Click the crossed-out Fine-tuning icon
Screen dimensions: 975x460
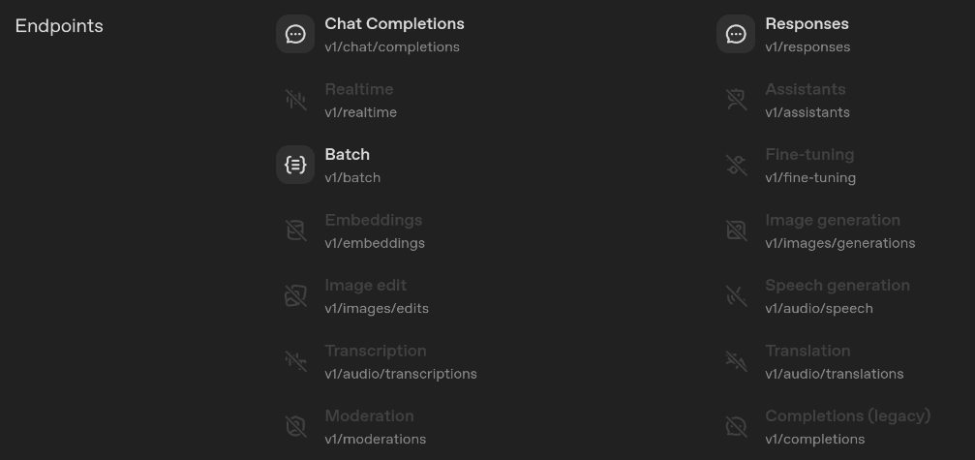736,166
